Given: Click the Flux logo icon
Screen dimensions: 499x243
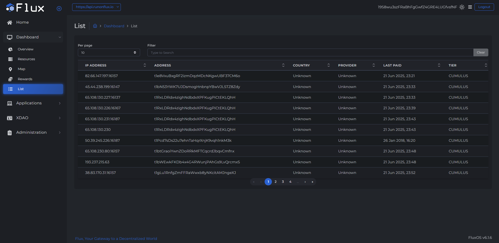Looking at the screenshot, I should (x=10, y=8).
